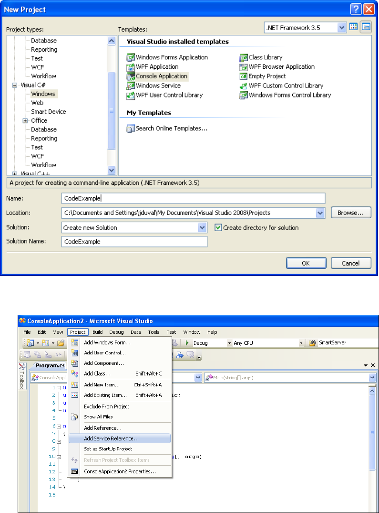Select Web under Visual C#
The width and height of the screenshot is (379, 513).
coord(37,103)
